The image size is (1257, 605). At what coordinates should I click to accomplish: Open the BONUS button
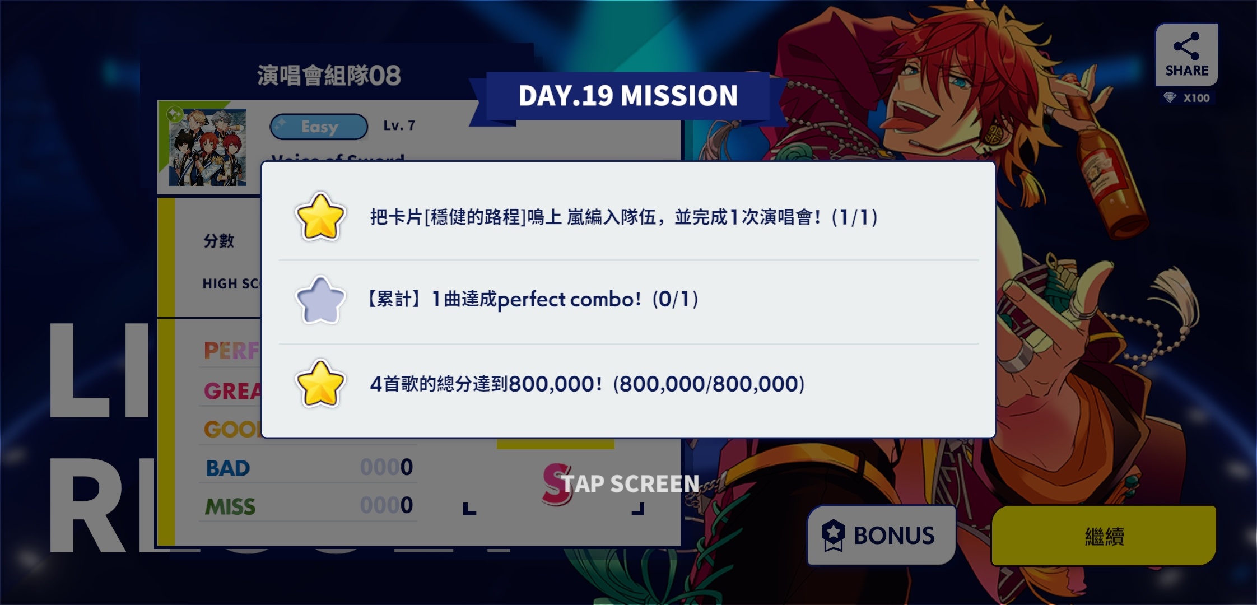click(x=881, y=535)
